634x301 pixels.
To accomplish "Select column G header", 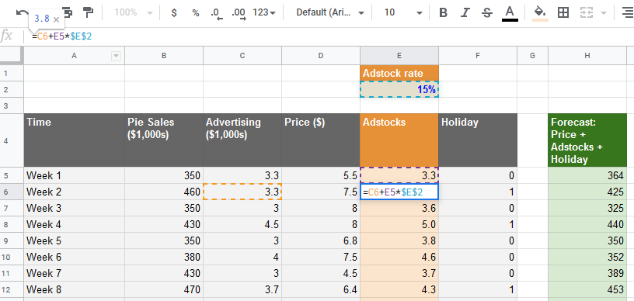I will pos(532,56).
